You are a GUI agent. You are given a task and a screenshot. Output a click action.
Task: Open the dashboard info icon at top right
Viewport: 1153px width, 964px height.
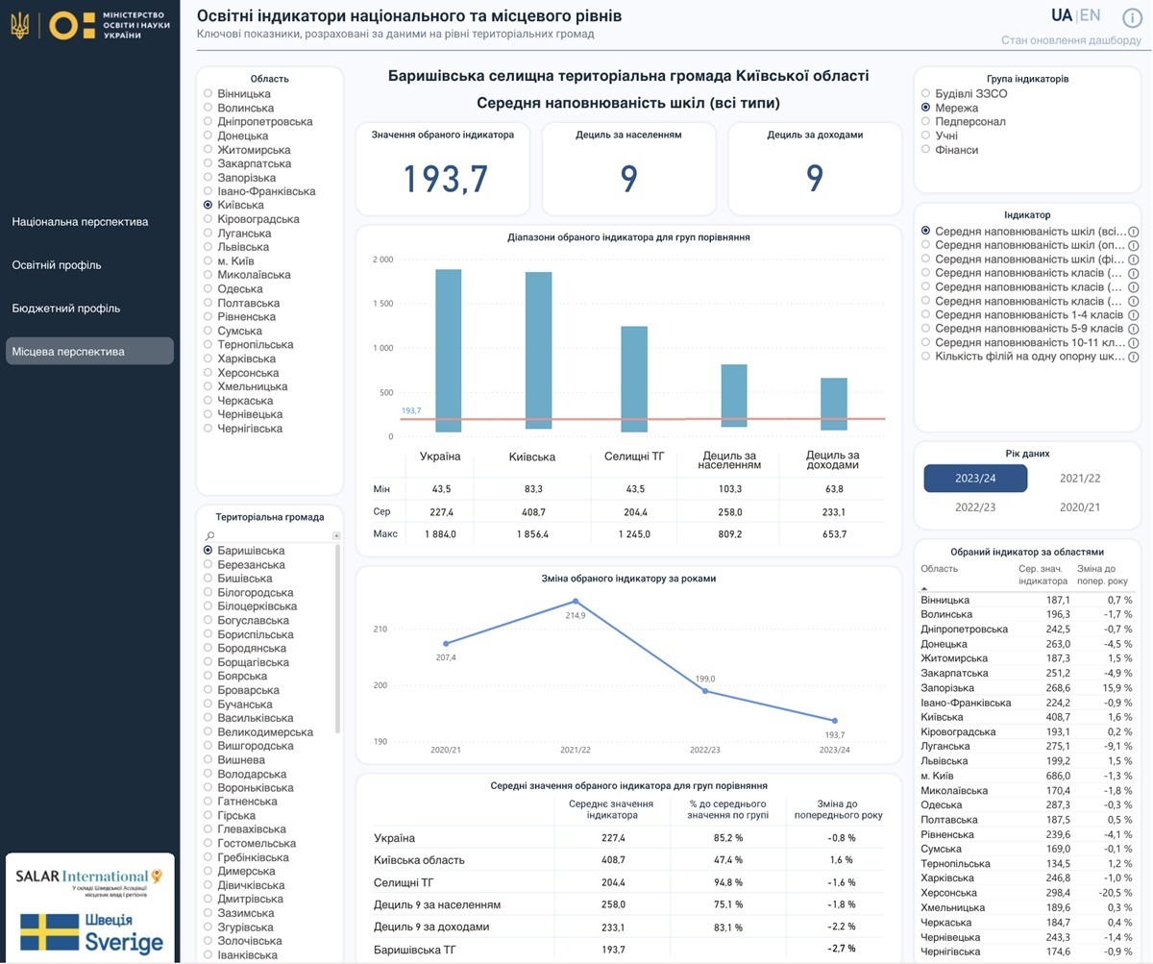pos(1132,17)
